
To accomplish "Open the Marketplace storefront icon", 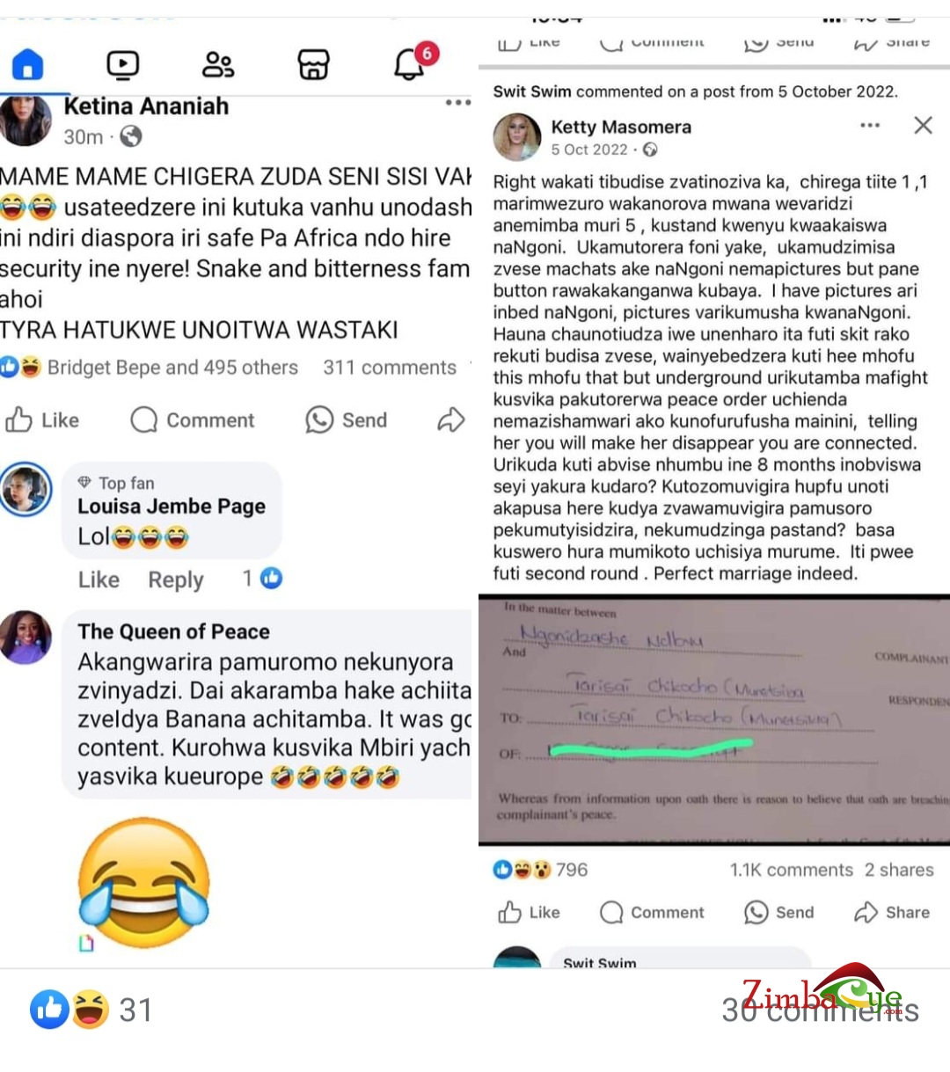I will [314, 64].
